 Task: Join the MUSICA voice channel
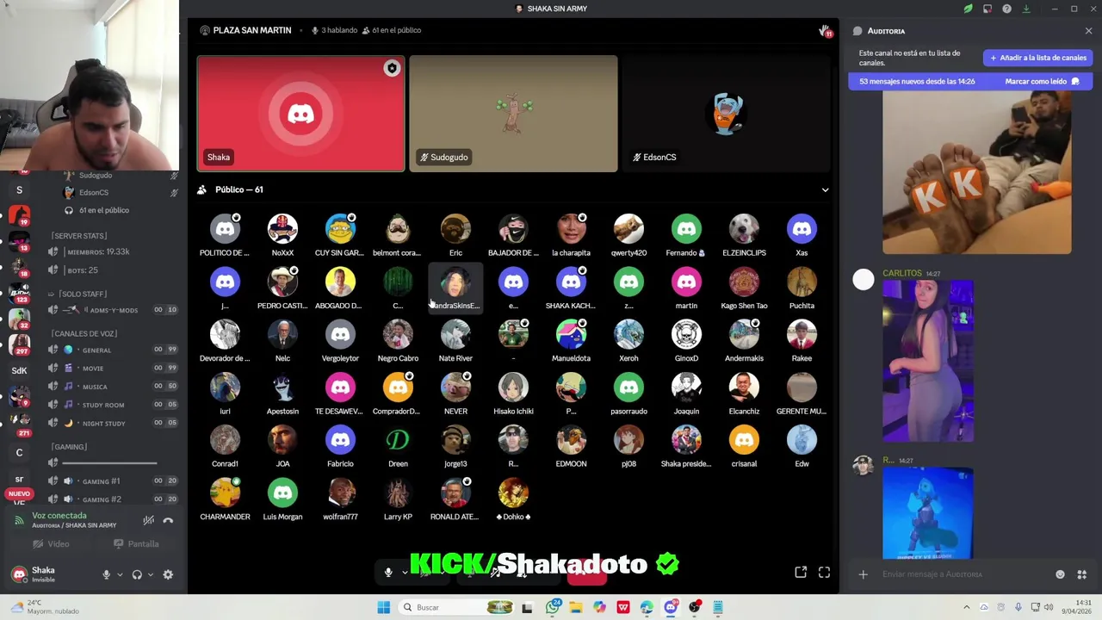[x=114, y=387]
